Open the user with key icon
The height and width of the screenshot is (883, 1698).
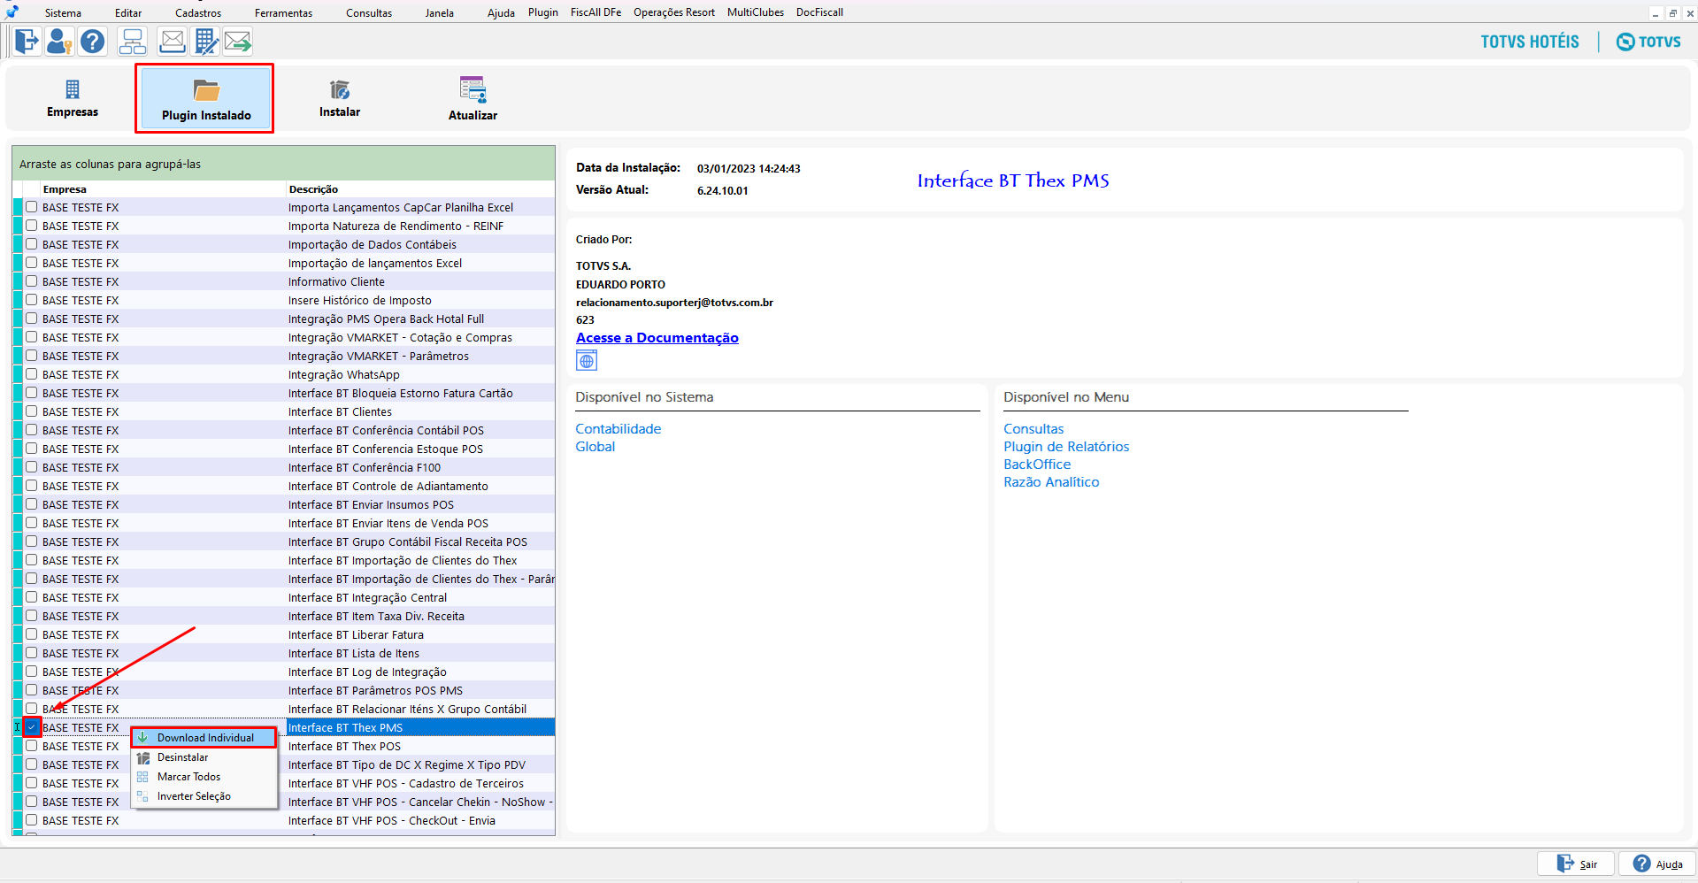pyautogui.click(x=59, y=42)
